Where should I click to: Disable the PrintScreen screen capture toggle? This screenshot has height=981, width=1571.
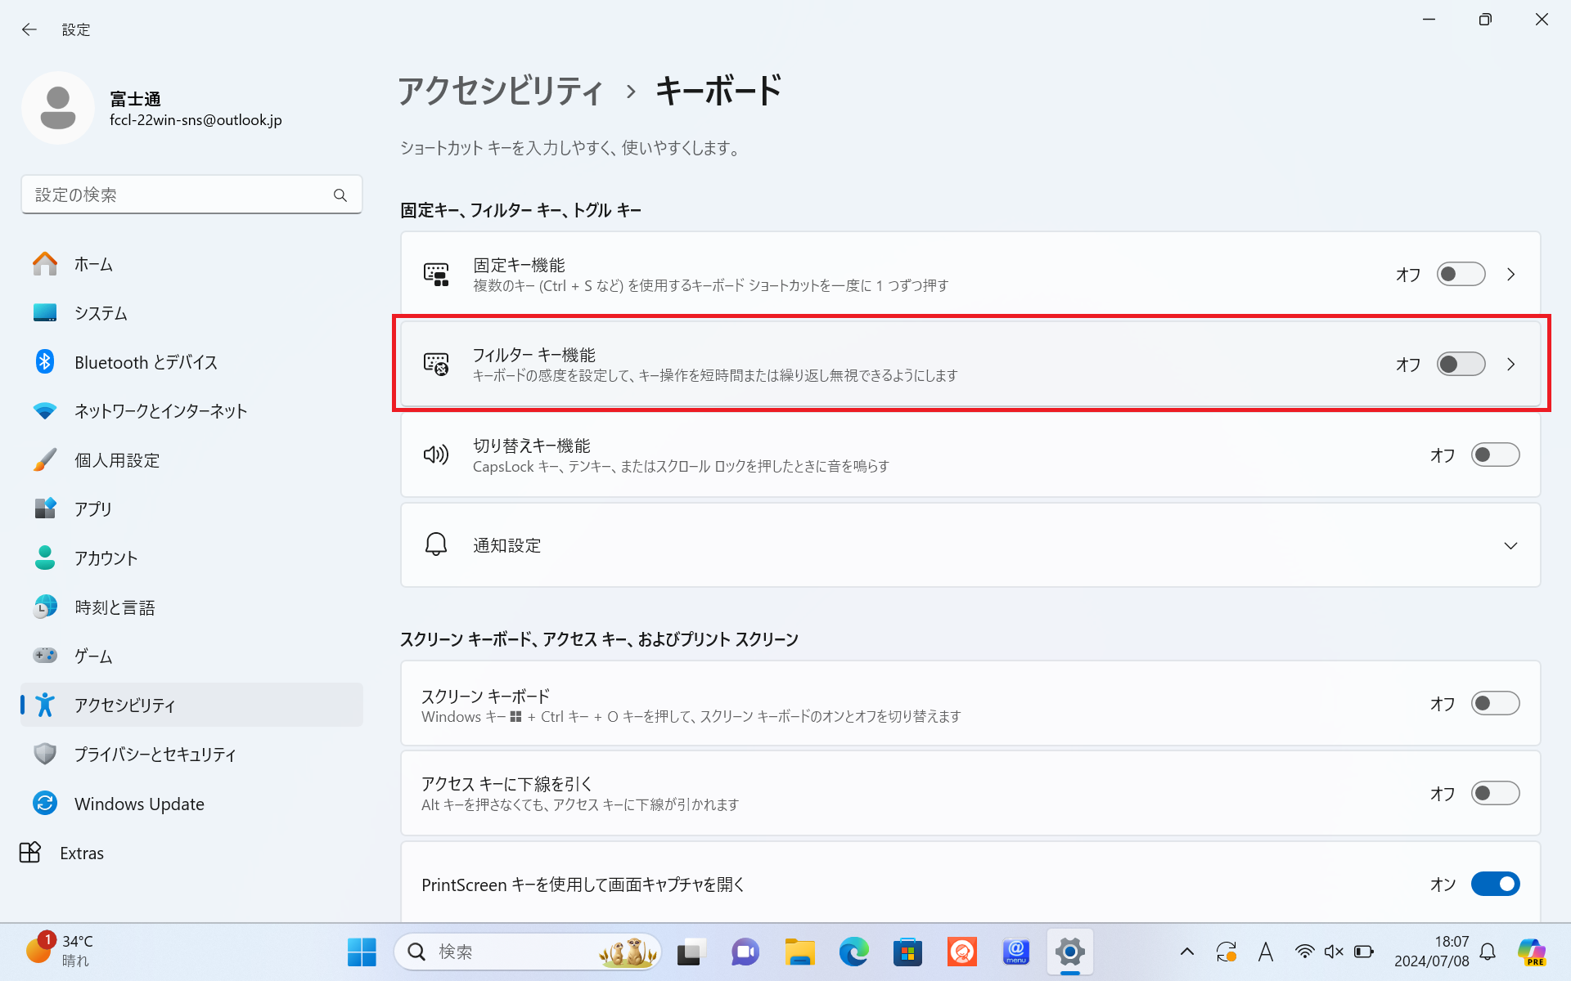(1495, 884)
